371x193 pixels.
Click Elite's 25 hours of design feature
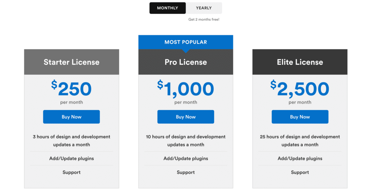[300, 141]
